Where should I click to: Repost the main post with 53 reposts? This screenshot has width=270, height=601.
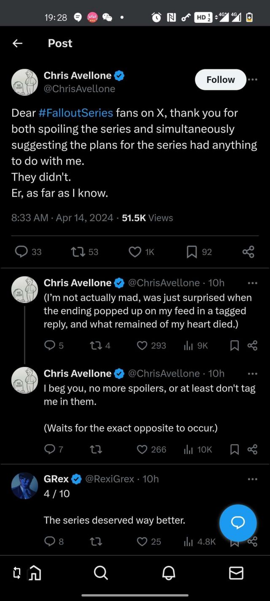coord(78,252)
